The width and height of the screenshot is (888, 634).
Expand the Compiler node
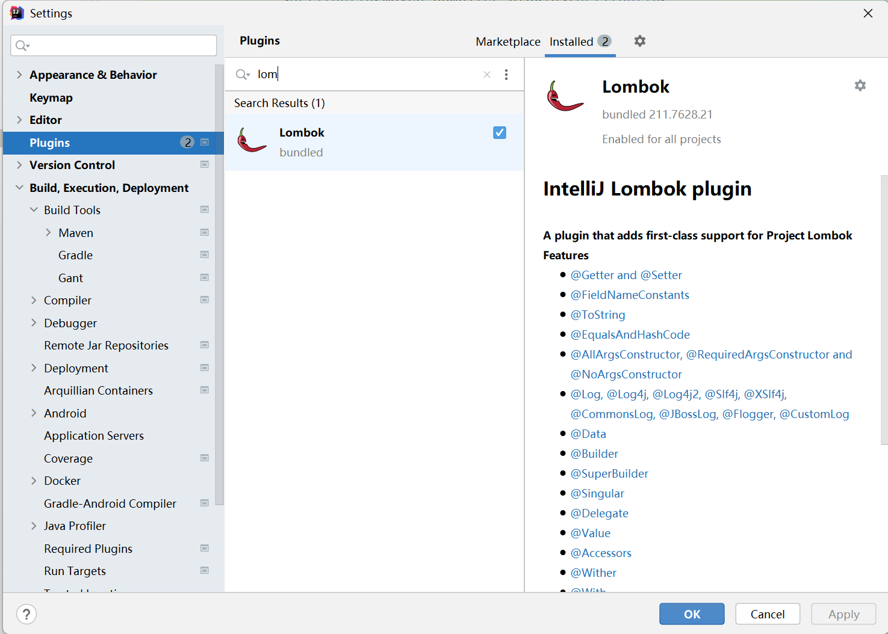click(34, 300)
